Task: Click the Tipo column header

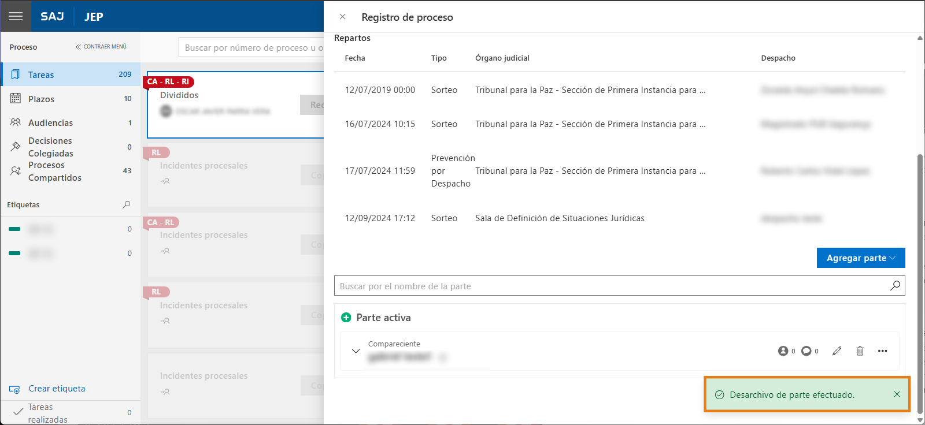Action: 439,58
